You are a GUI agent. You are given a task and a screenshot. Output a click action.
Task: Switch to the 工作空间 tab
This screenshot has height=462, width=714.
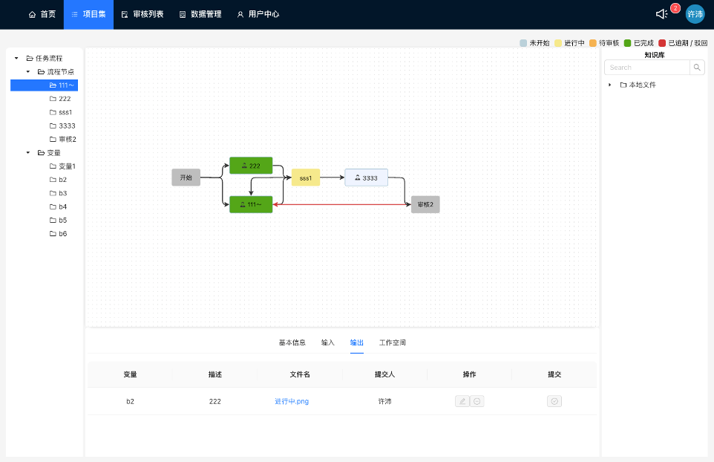click(x=393, y=342)
